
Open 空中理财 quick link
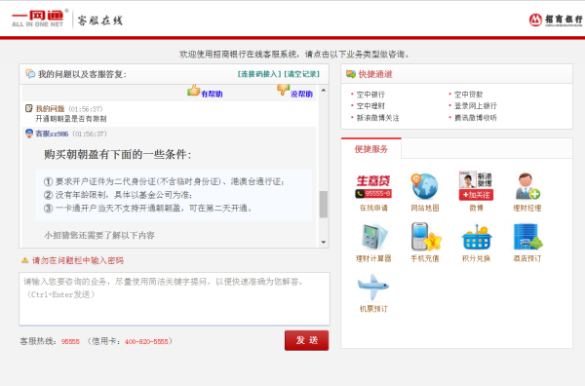click(x=370, y=106)
